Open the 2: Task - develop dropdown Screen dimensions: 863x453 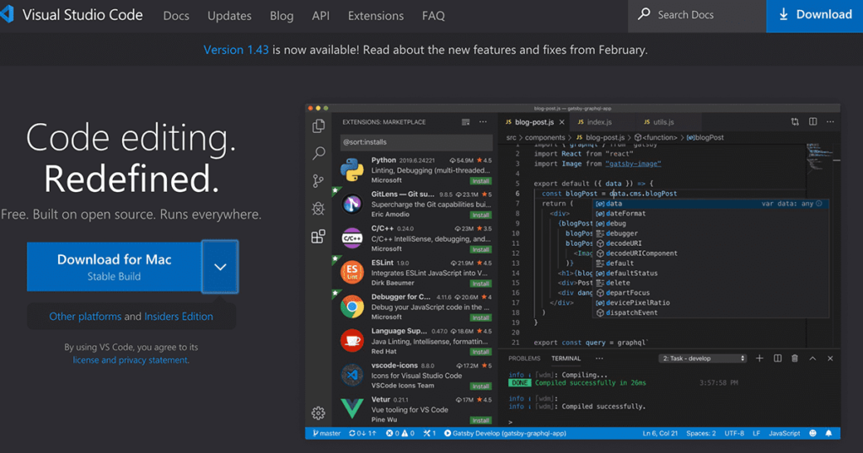pos(702,359)
